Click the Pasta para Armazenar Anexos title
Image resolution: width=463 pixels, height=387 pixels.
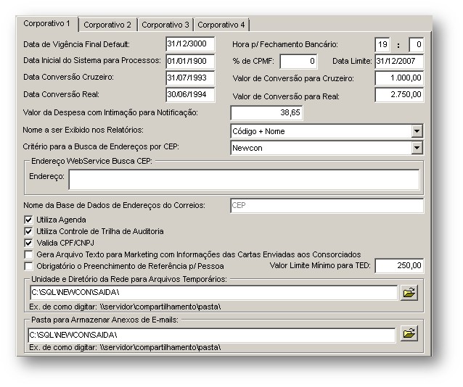(105, 320)
